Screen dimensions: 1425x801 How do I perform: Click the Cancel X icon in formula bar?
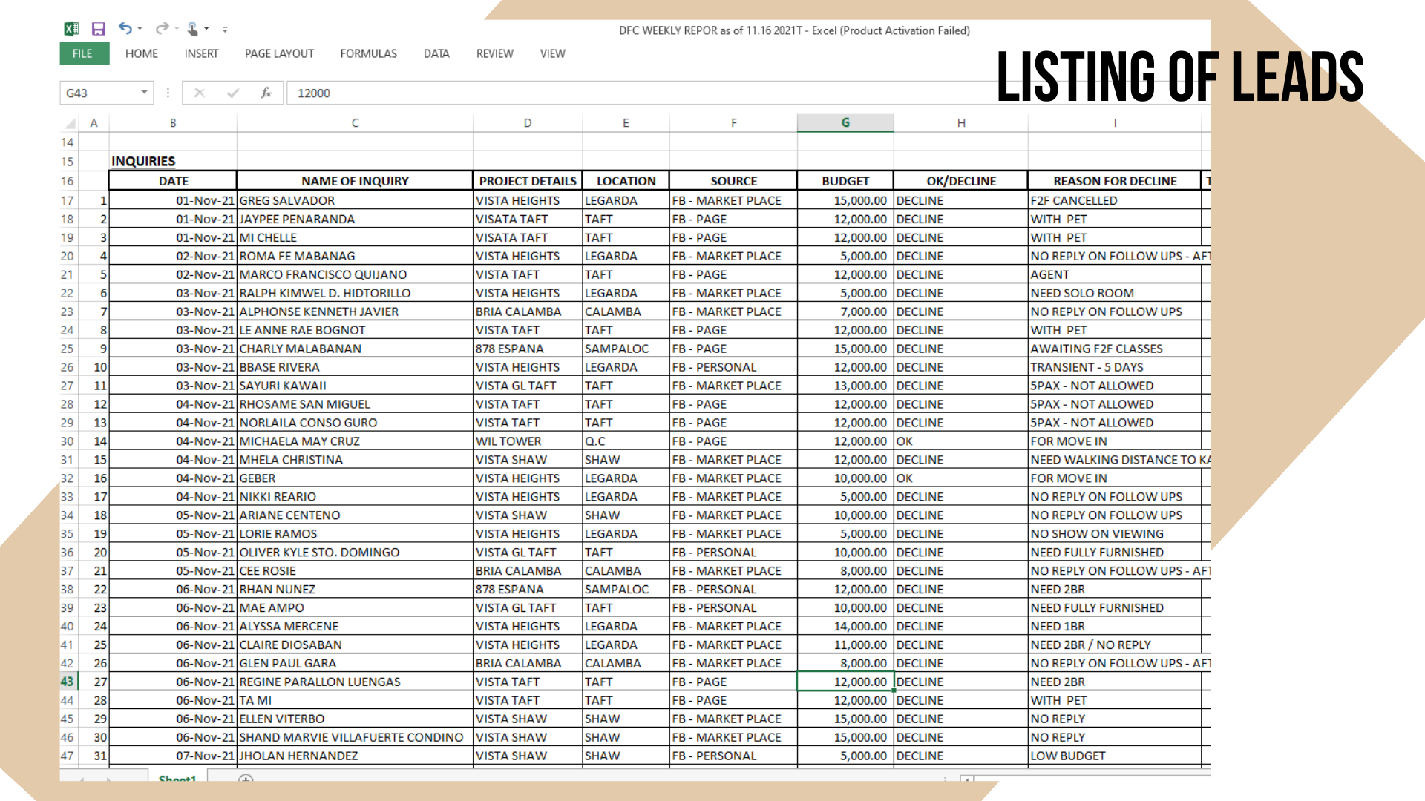[x=199, y=93]
